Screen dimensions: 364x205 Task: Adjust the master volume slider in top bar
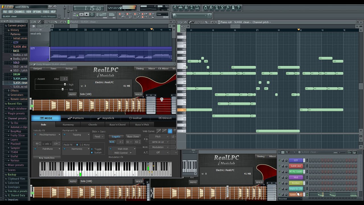click(x=65, y=8)
